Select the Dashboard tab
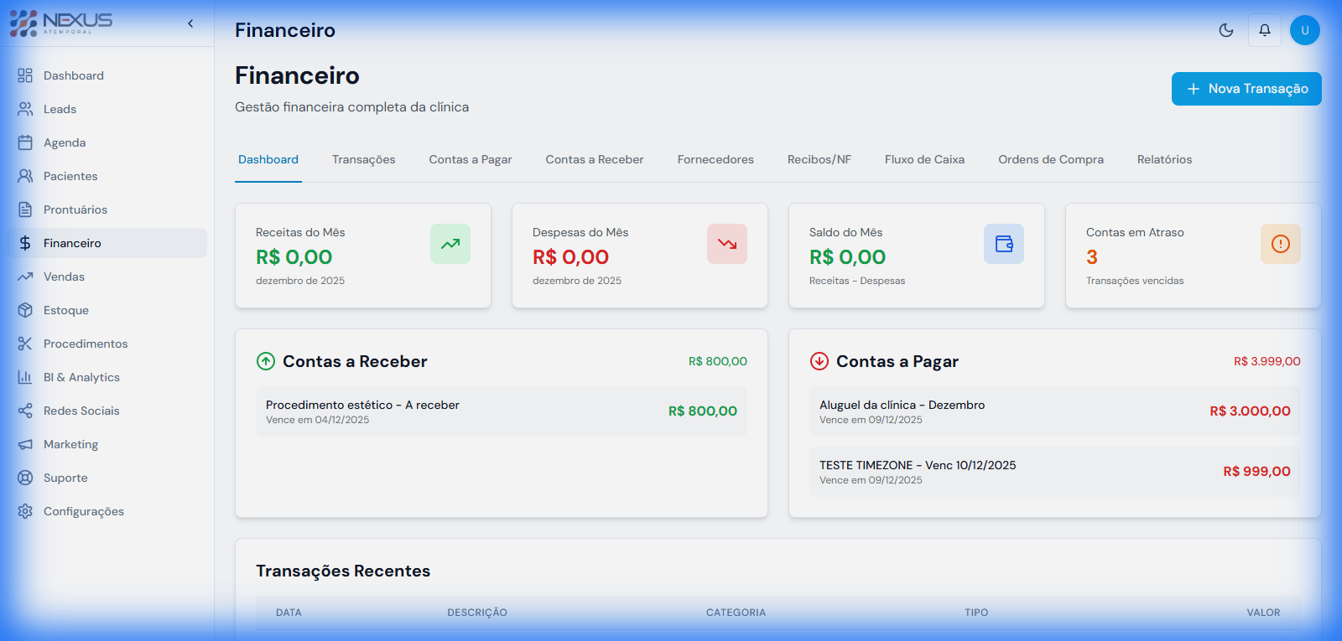 tap(268, 159)
